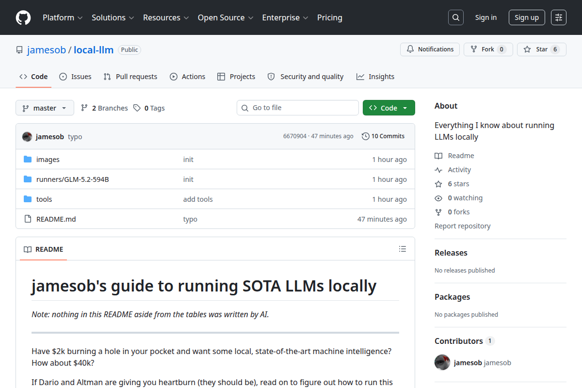
Task: View the 0 watching link
Action: tap(459, 198)
